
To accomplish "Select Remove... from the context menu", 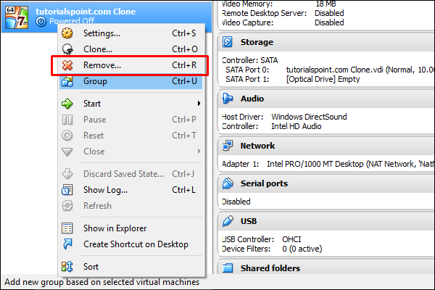I will pos(102,65).
